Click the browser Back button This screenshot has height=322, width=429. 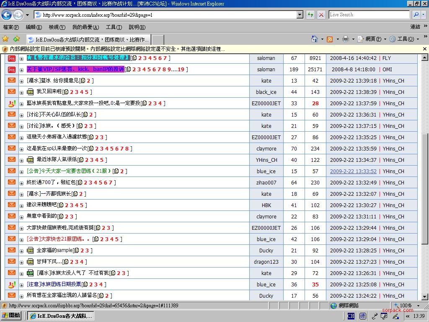(x=7, y=15)
